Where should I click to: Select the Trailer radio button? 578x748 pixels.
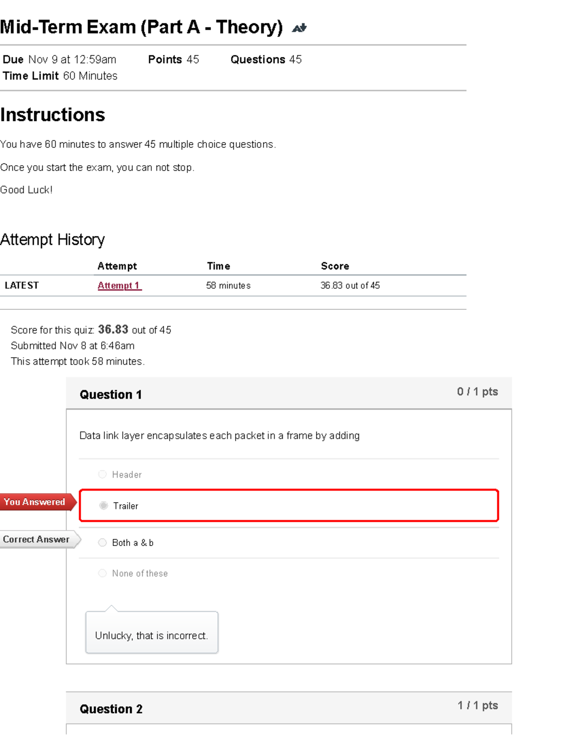(104, 506)
